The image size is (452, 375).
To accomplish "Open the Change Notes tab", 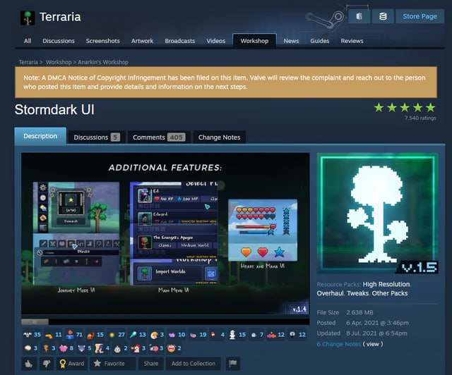I will pos(219,137).
